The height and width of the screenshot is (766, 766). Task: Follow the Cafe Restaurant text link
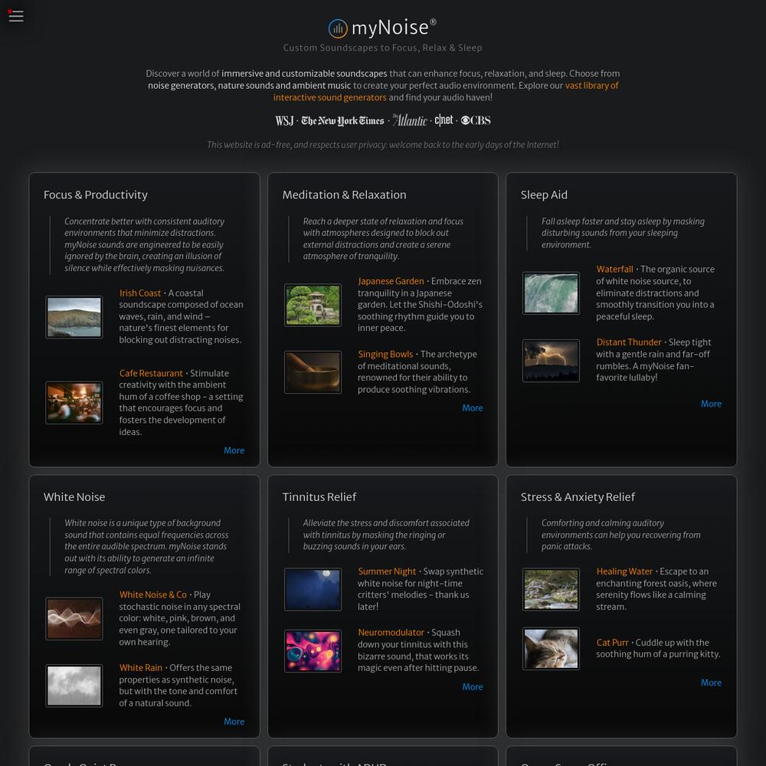[x=151, y=373]
